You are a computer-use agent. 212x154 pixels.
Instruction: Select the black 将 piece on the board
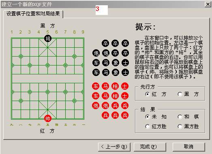point(48,38)
